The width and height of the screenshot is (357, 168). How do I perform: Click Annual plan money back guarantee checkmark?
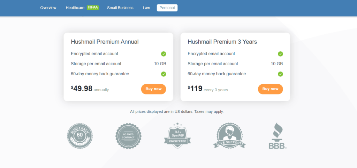pos(164,74)
